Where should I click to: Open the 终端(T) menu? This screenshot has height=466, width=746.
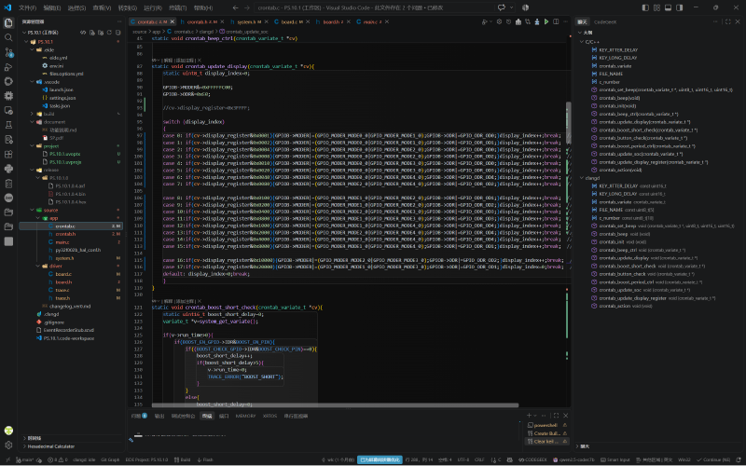pyautogui.click(x=178, y=7)
